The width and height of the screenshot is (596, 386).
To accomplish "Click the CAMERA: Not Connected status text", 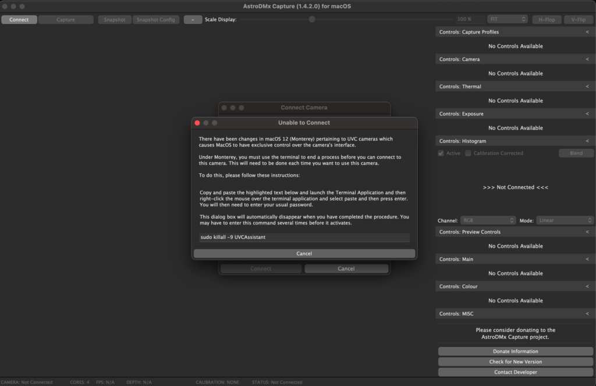I will tap(27, 382).
